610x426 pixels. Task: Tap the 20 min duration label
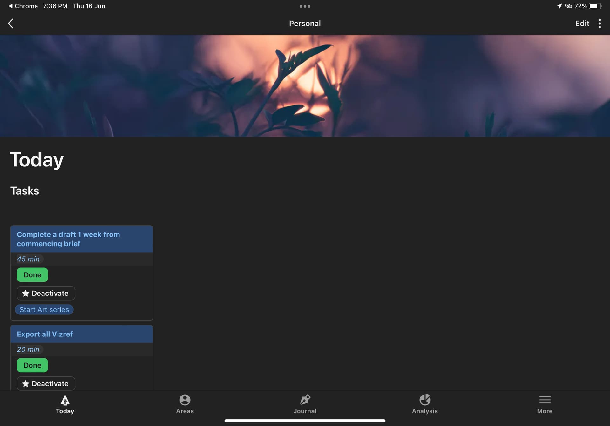click(x=28, y=349)
